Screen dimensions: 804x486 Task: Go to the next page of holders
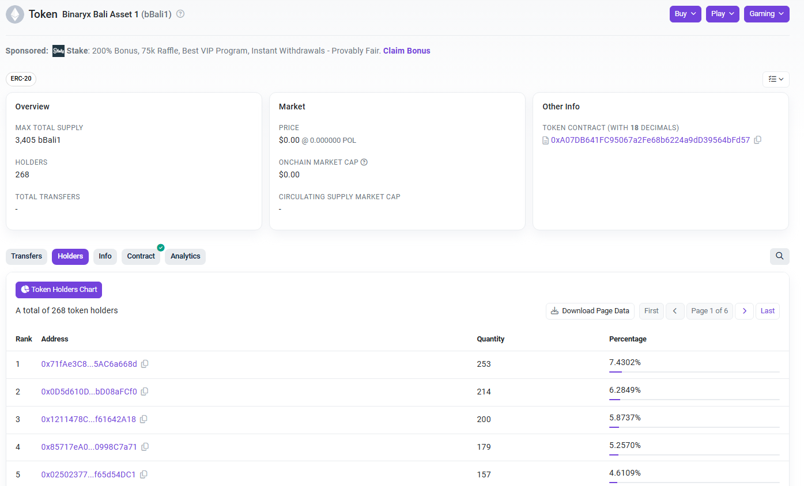coord(744,310)
